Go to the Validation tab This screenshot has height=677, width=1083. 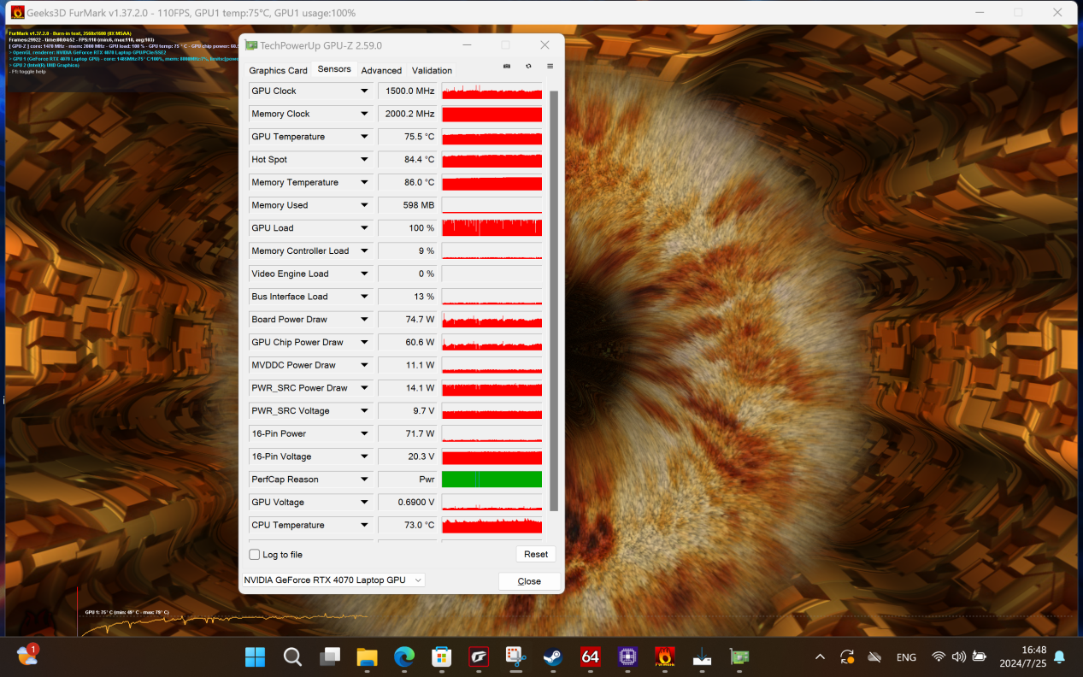pos(432,70)
